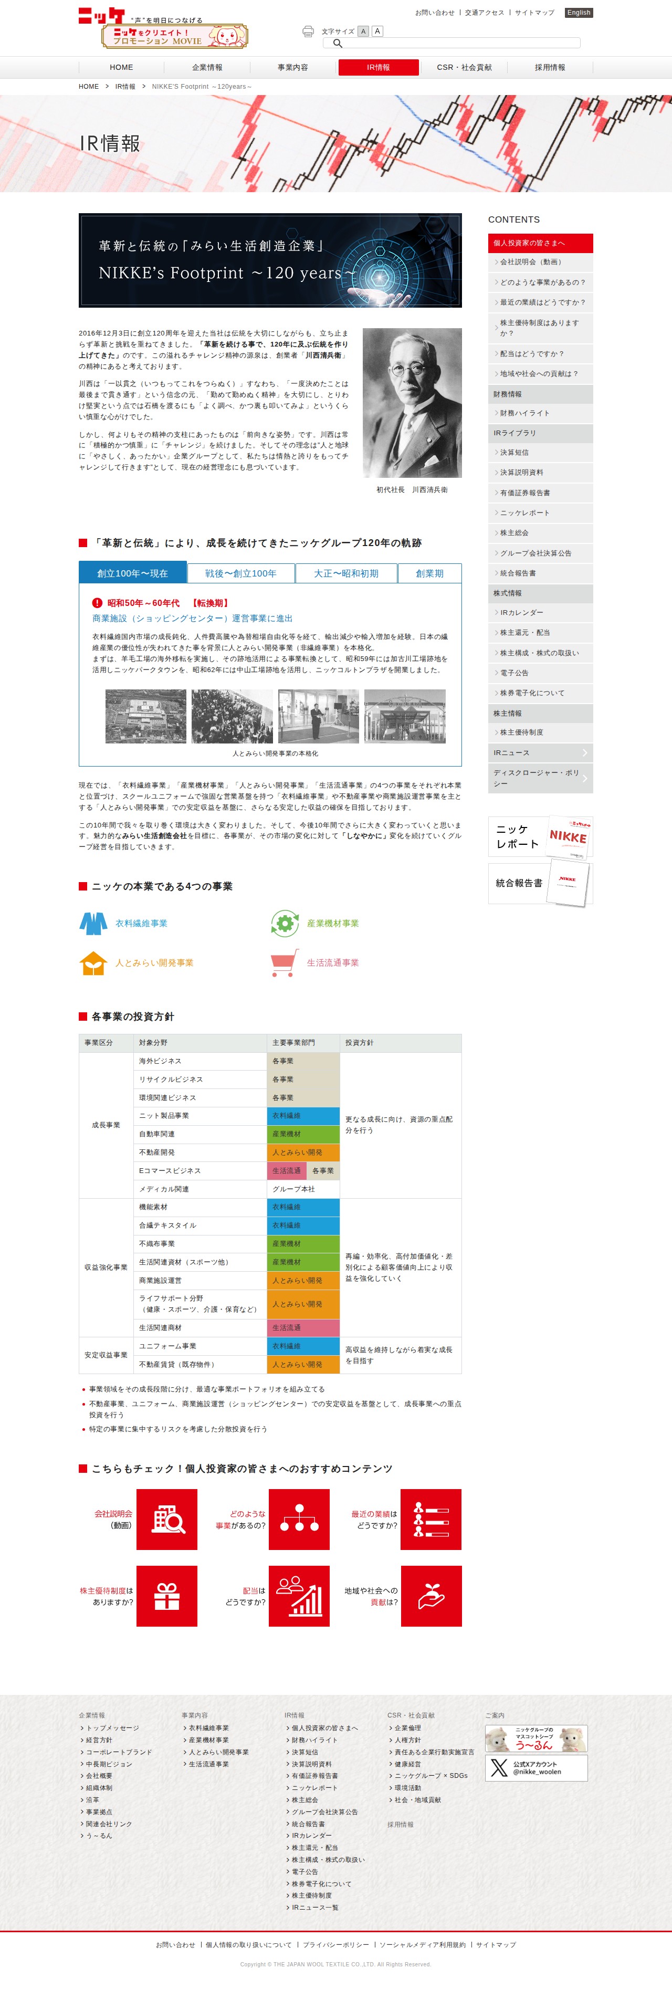
Task: Open the CSR・社会貢献 navigation item
Action: 464,67
